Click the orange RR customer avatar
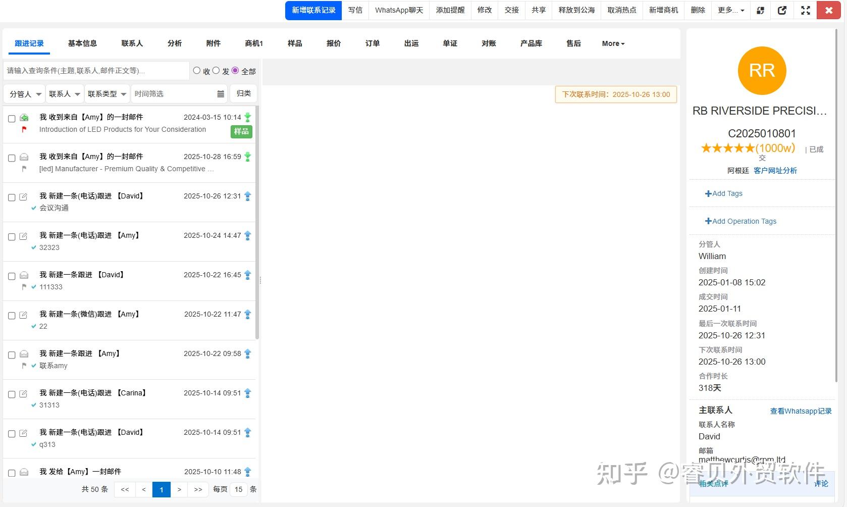The height and width of the screenshot is (507, 847). 762,71
